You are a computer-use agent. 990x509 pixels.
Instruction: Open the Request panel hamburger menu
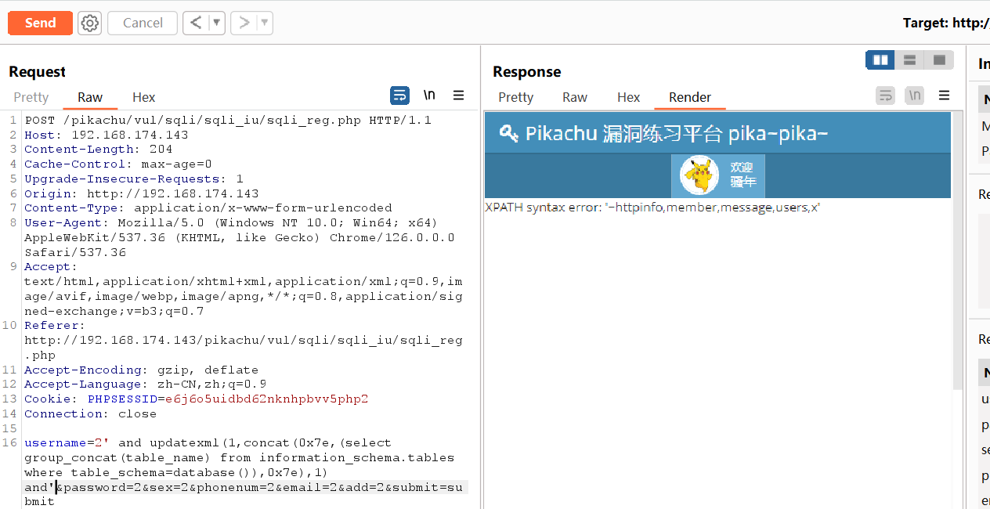(x=459, y=96)
